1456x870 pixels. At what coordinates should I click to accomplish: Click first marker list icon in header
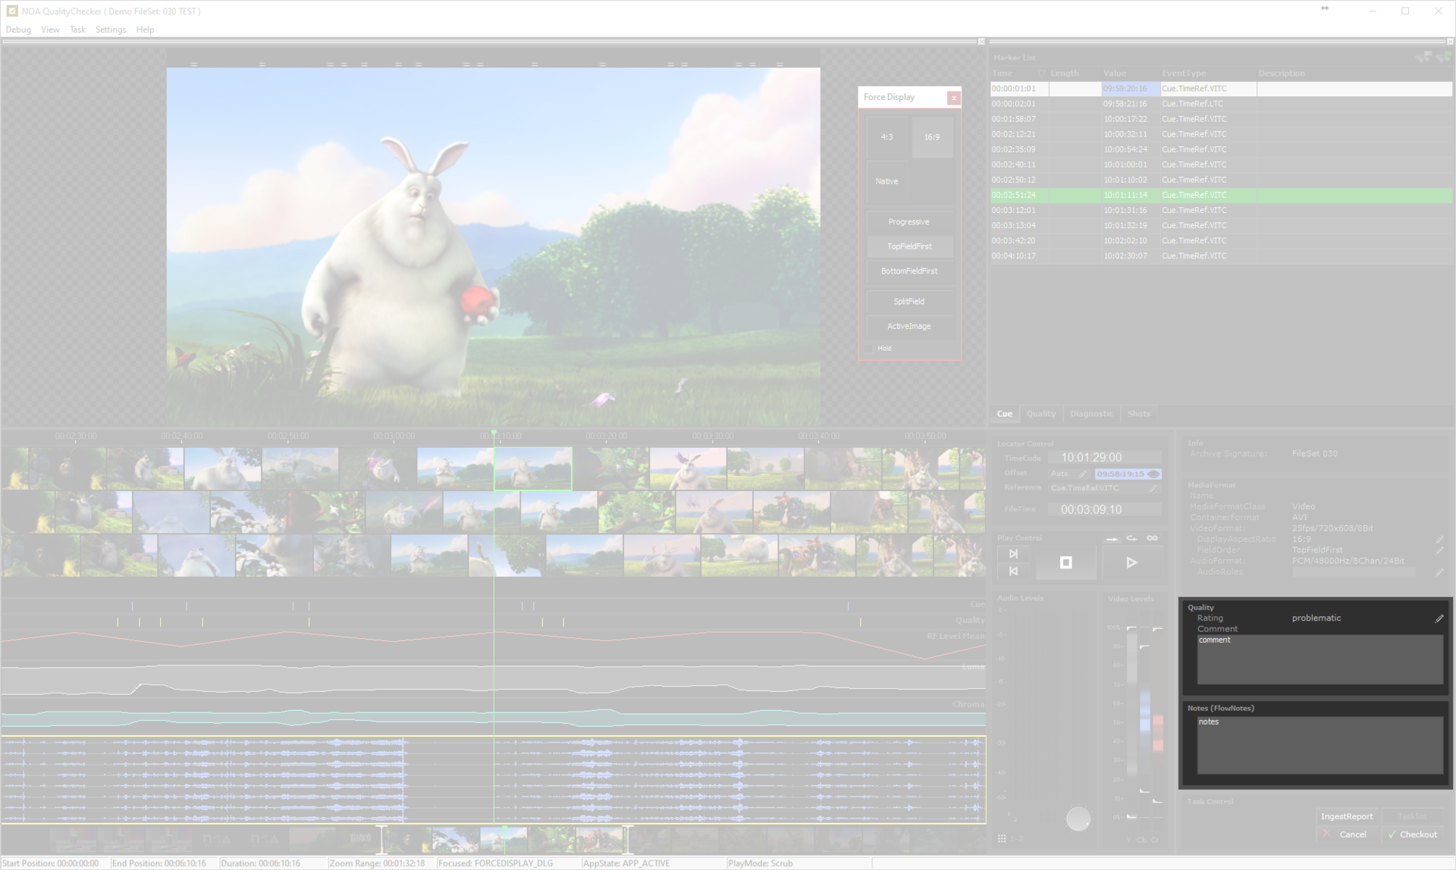click(1423, 57)
